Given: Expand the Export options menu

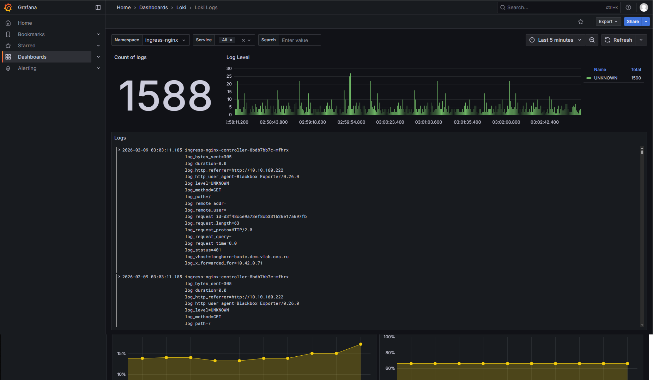Looking at the screenshot, I should tap(607, 22).
